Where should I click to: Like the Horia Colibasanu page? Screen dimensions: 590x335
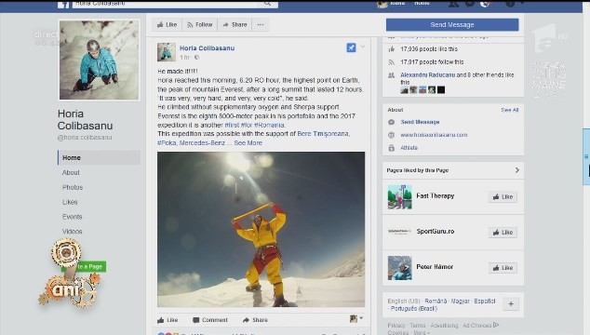(168, 25)
